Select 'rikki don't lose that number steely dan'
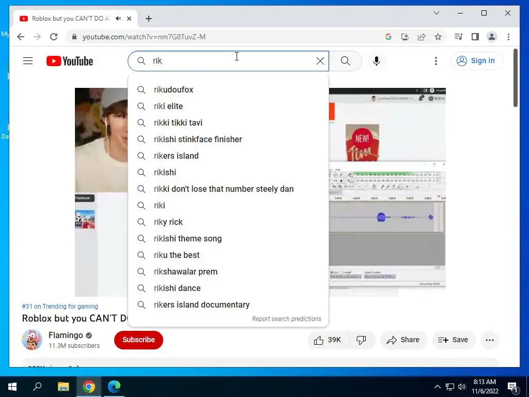The height and width of the screenshot is (397, 529). tap(228, 189)
